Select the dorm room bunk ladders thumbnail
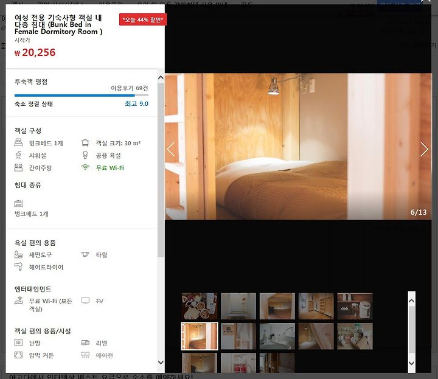 [316, 306]
